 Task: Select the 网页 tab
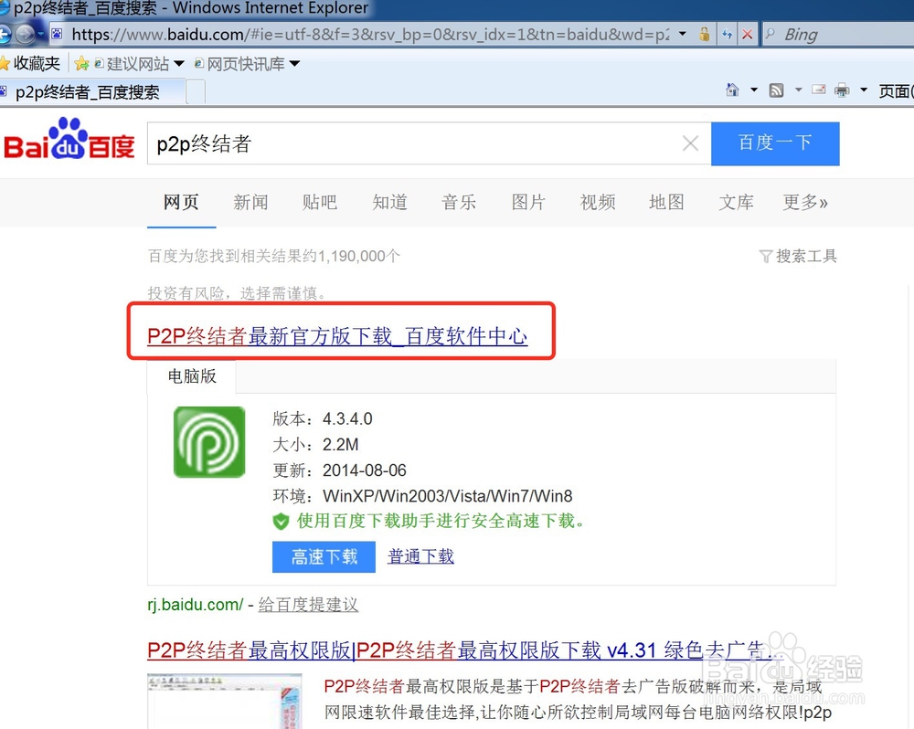[x=181, y=202]
